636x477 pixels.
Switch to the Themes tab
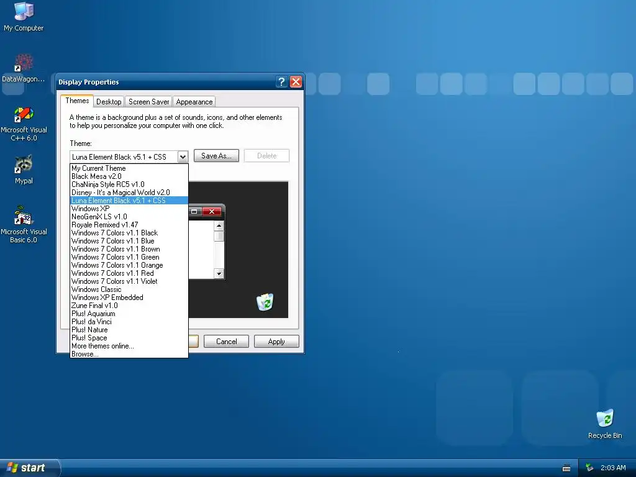(x=77, y=101)
